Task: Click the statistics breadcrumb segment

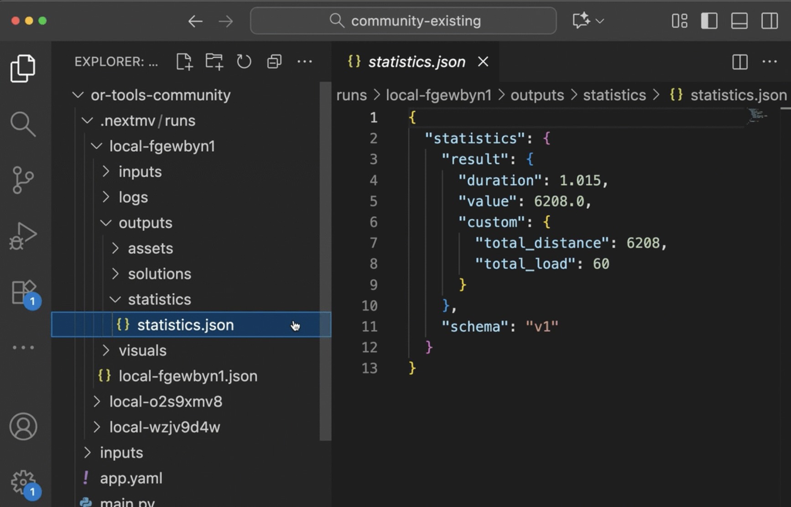Action: click(x=614, y=95)
